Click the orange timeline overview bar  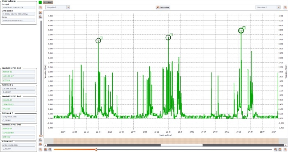(x=166, y=141)
